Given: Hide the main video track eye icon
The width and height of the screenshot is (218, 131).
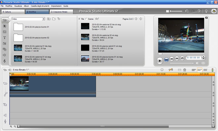Looking at the screenshot, I should [x=213, y=85].
